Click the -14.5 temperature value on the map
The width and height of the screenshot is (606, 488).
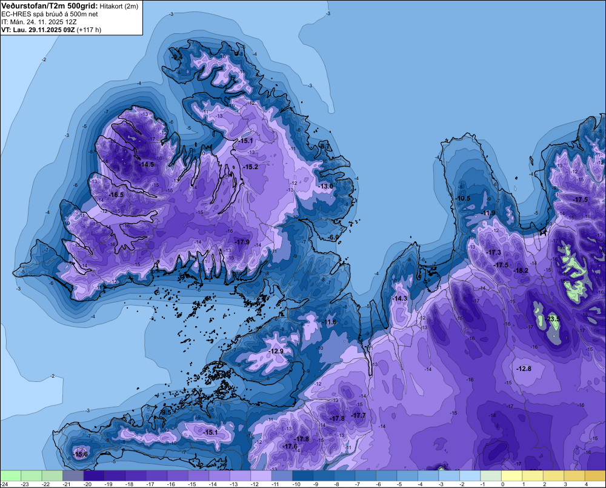pyautogui.click(x=146, y=164)
